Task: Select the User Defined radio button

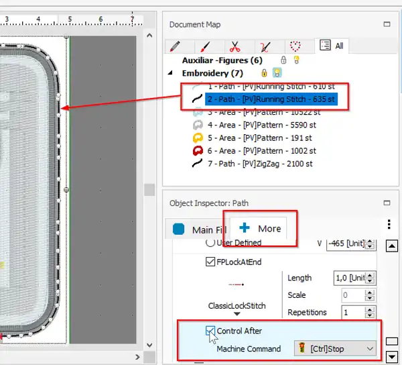Action: [x=210, y=243]
